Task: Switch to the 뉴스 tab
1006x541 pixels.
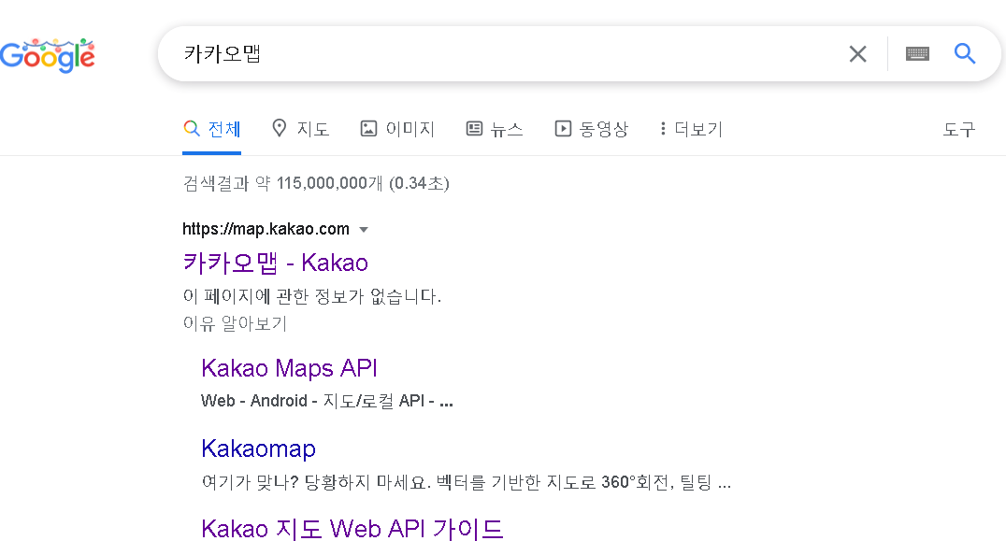Action: (x=494, y=130)
